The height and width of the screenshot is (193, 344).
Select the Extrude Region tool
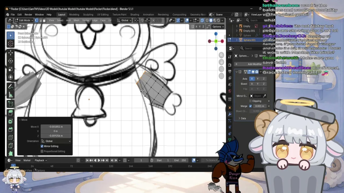[11, 113]
